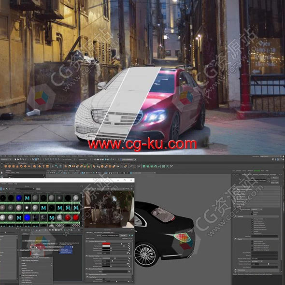285x285 pixels.
Task: Select the polygon Type (T) tool
Action: click(x=43, y=166)
